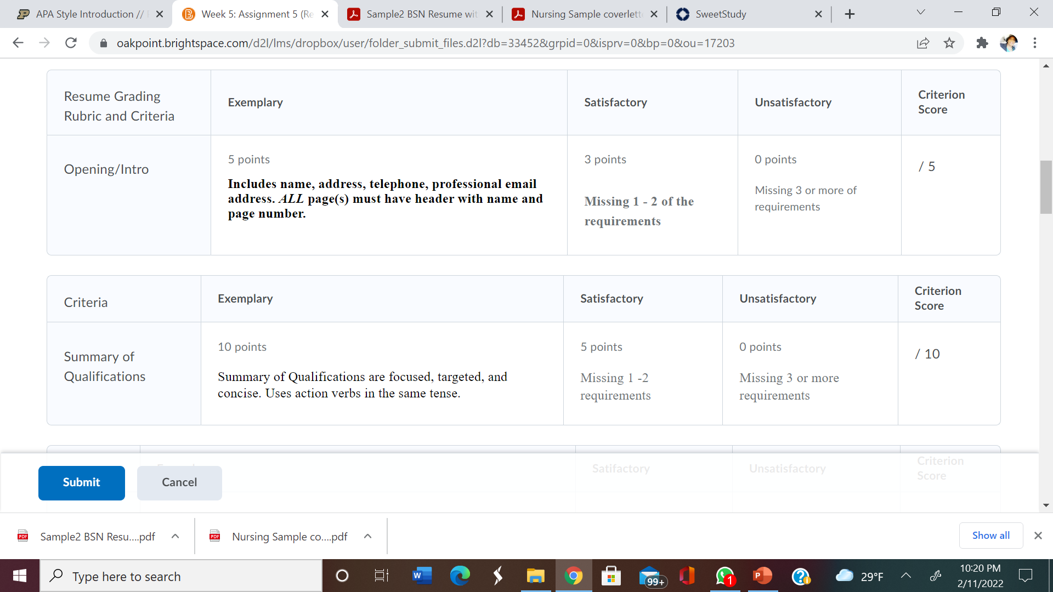Click the lock icon in the address bar
The image size is (1053, 592).
tap(103, 43)
